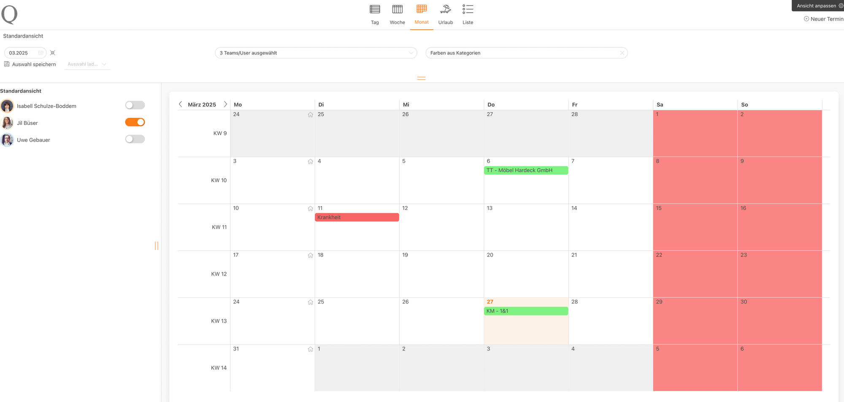Image resolution: width=844 pixels, height=402 pixels.
Task: Open the red Krankheit calendar entry
Action: (357, 217)
